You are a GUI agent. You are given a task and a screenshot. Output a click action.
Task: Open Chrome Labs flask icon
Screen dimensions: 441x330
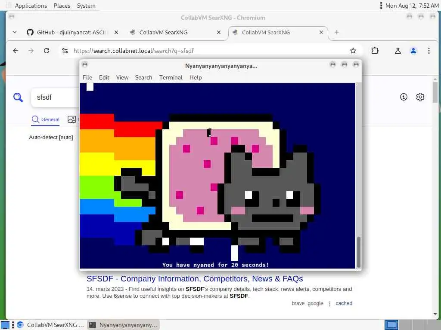[398, 51]
